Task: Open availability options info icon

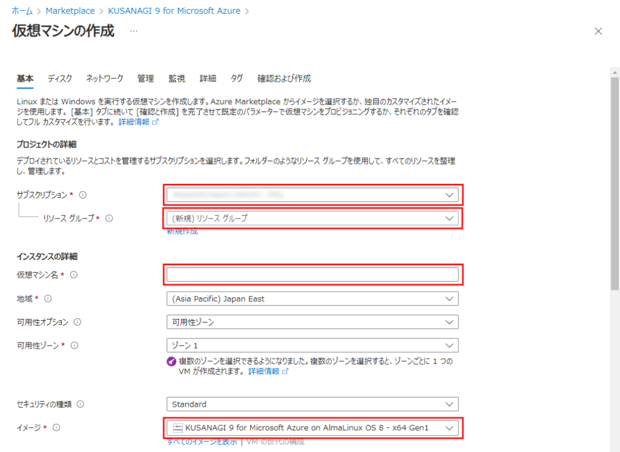Action: [77, 322]
